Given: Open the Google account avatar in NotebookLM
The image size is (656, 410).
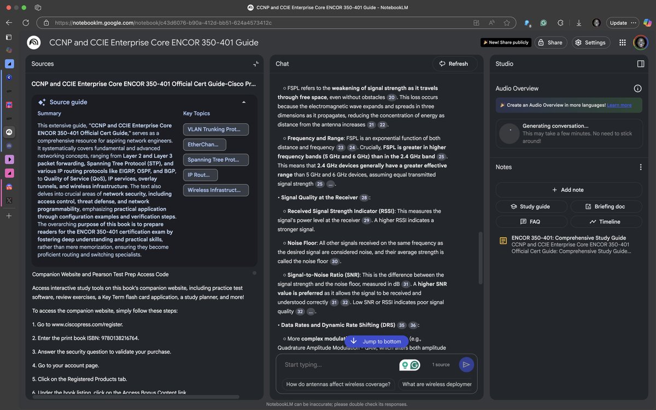Looking at the screenshot, I should [x=640, y=43].
